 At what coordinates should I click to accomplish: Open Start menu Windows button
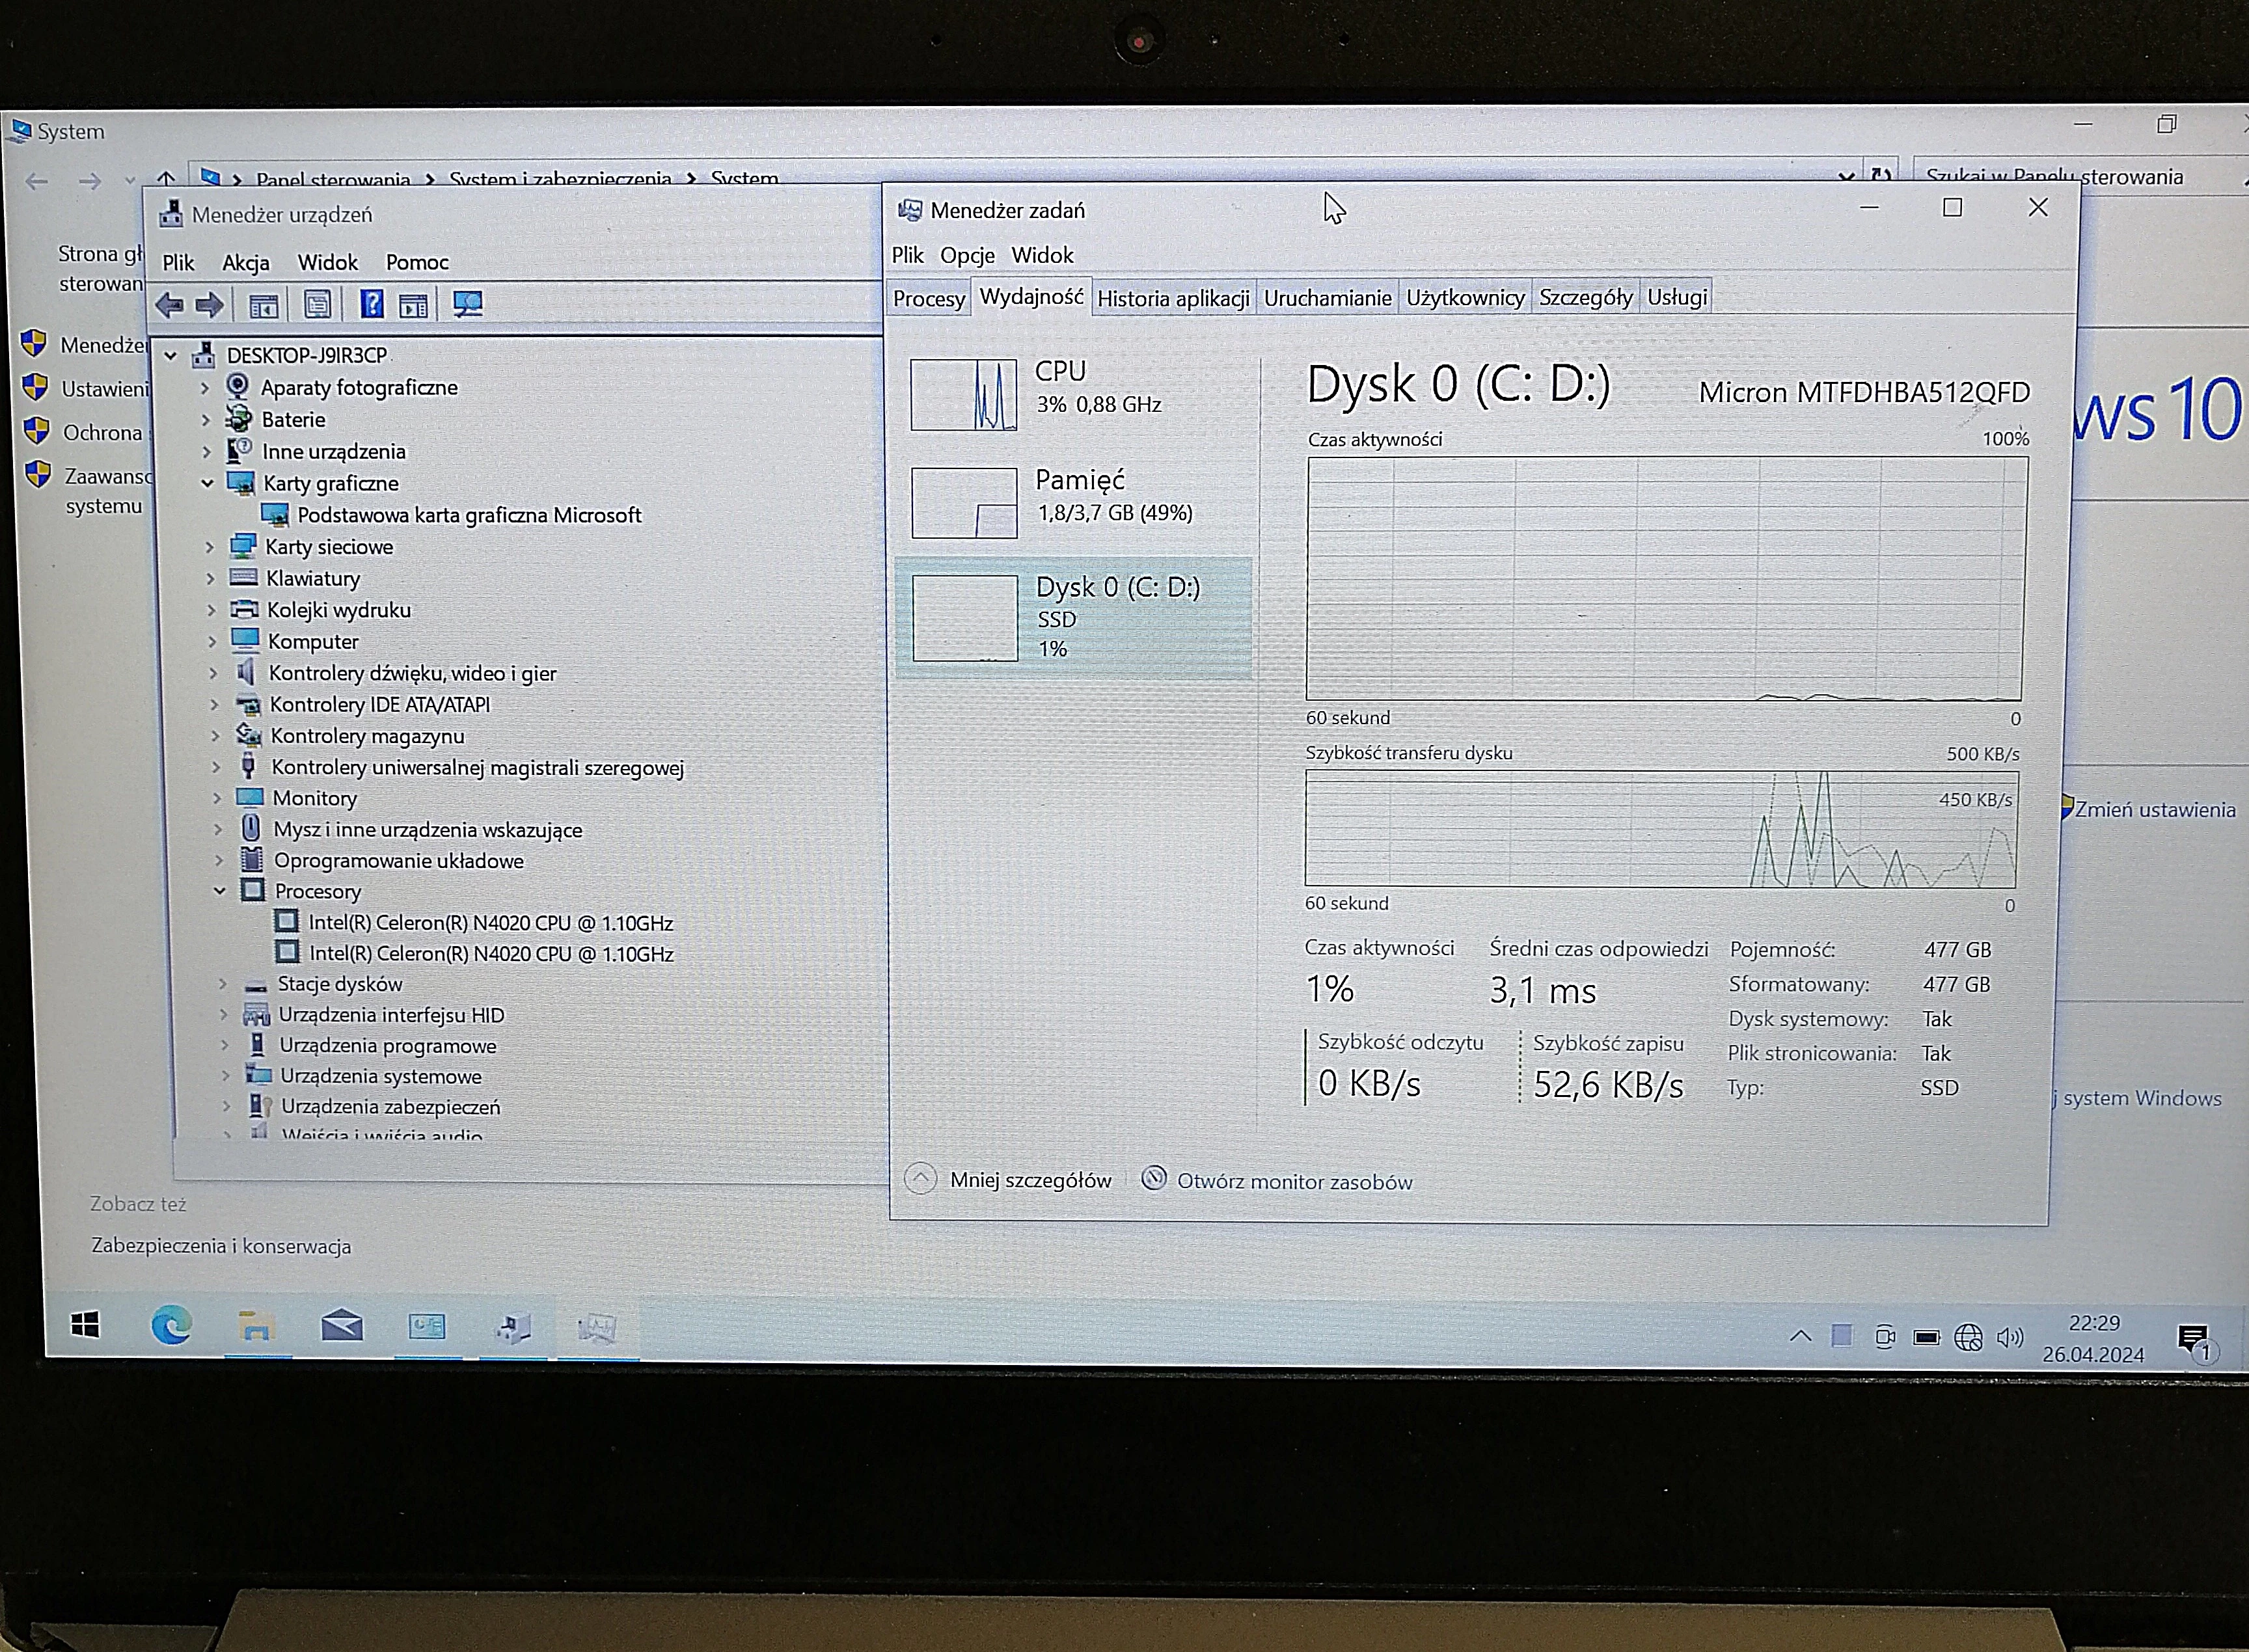coord(86,1326)
